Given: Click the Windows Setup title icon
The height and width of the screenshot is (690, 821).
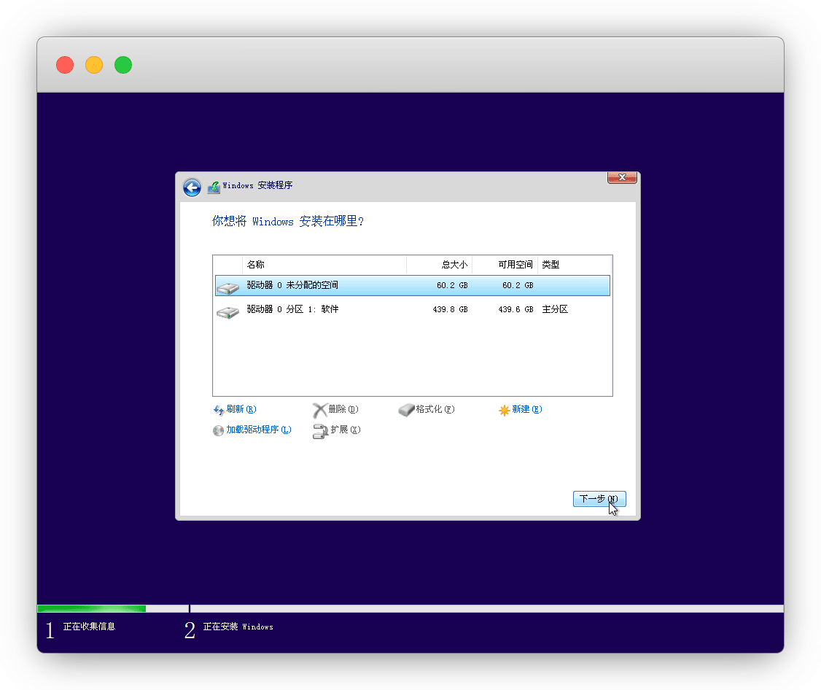Looking at the screenshot, I should pyautogui.click(x=214, y=187).
